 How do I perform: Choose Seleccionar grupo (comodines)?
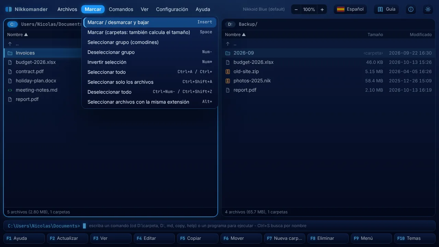pyautogui.click(x=150, y=42)
